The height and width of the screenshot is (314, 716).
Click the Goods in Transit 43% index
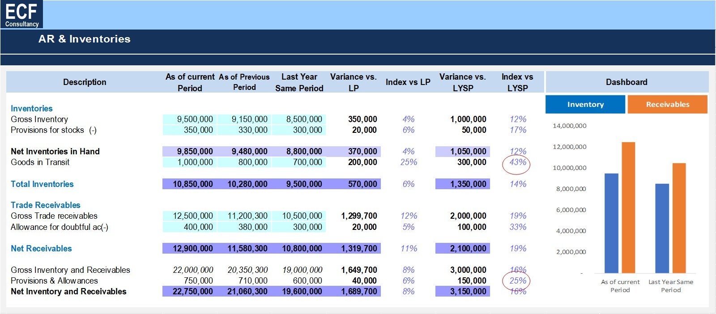518,162
